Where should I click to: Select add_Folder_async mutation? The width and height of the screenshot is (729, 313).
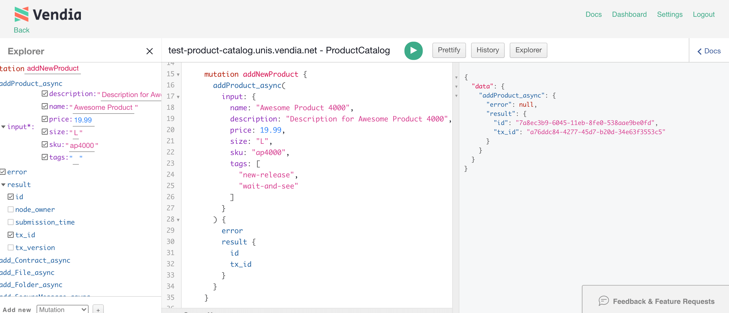coord(31,285)
